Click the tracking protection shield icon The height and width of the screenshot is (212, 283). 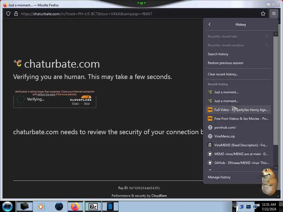click(x=8, y=14)
